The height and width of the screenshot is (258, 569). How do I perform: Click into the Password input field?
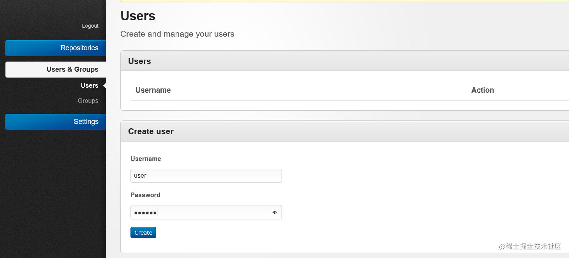[x=201, y=212]
